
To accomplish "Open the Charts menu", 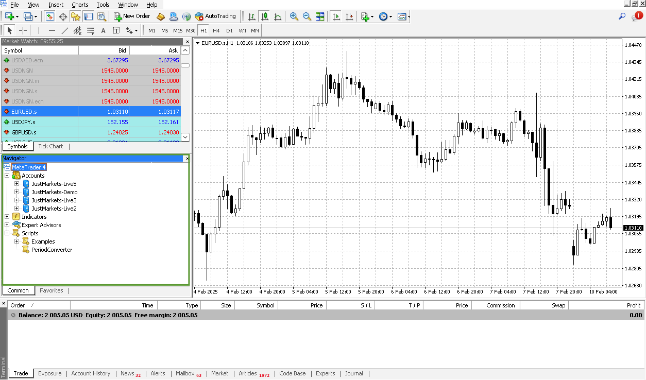I will [x=80, y=5].
